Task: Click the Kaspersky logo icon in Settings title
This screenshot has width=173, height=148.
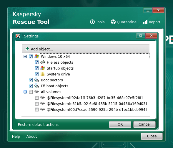Action: click(18, 36)
